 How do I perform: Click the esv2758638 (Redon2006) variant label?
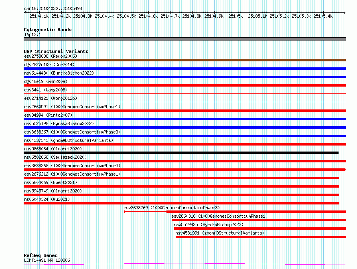coord(51,56)
